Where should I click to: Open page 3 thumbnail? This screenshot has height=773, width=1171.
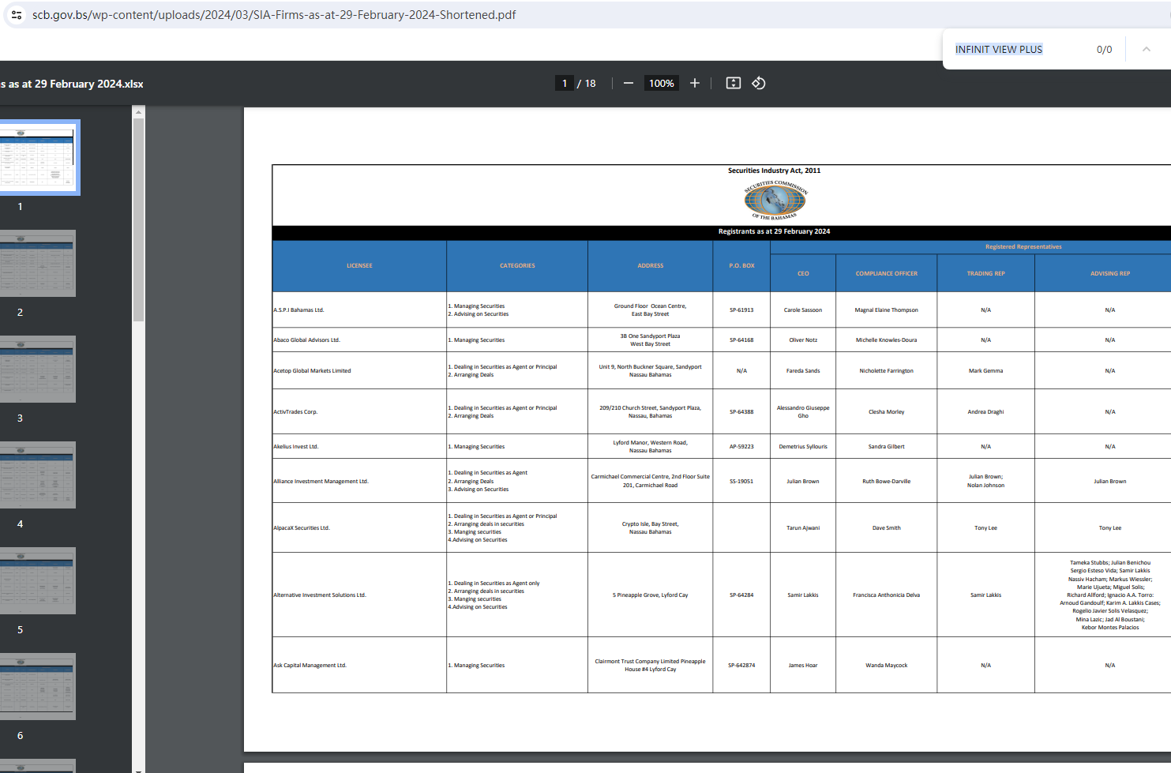pyautogui.click(x=37, y=369)
